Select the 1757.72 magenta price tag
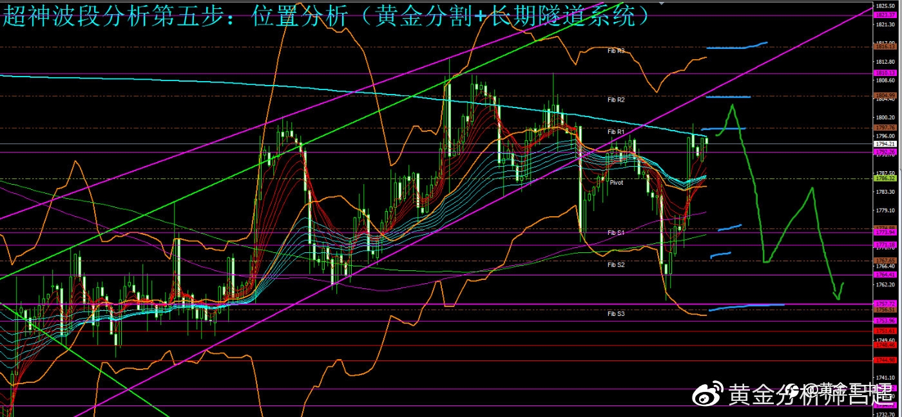Screen dimensions: 902x417 [886, 303]
